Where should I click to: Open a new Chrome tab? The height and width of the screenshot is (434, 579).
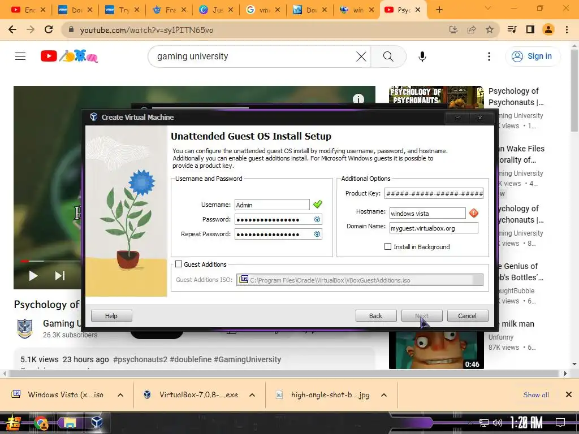439,10
